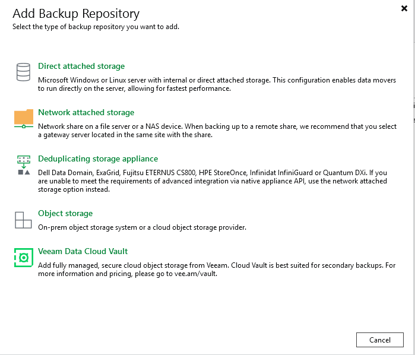Open the Deduplicating storage appliance option
The image size is (415, 355).
click(x=98, y=159)
